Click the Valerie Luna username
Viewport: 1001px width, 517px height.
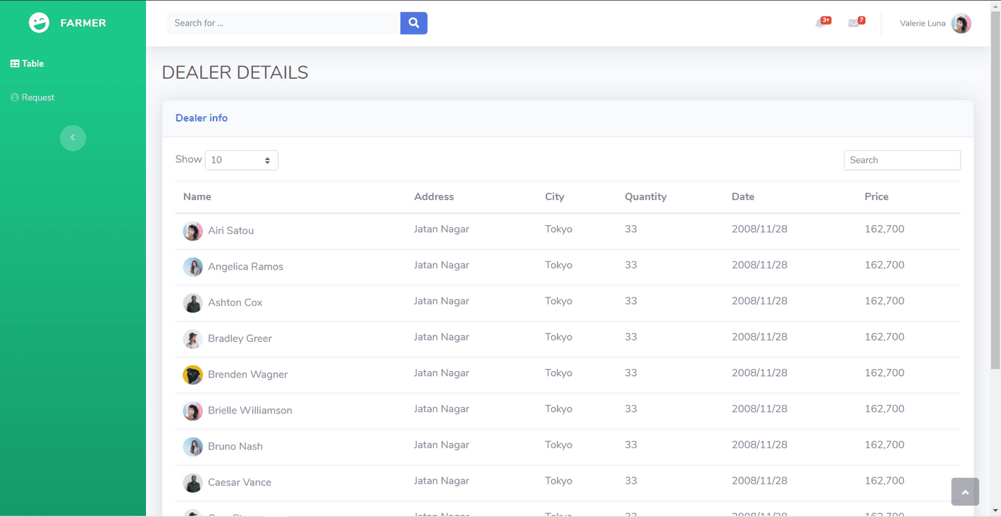pyautogui.click(x=922, y=24)
